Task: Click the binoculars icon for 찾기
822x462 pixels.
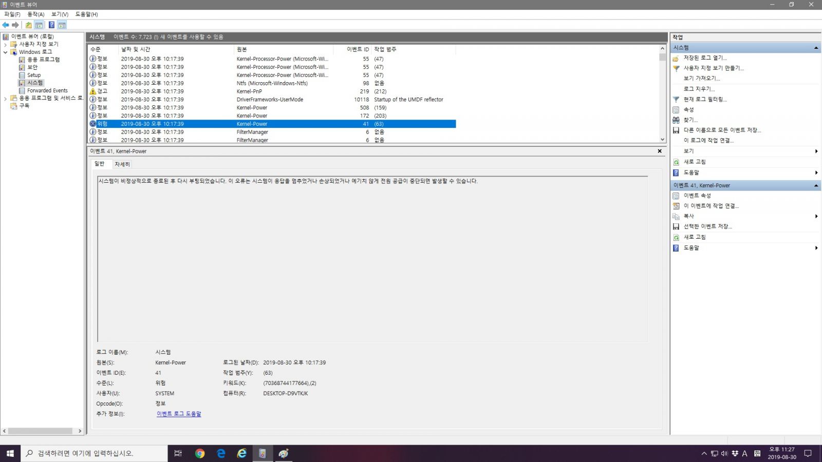Action: click(x=676, y=120)
